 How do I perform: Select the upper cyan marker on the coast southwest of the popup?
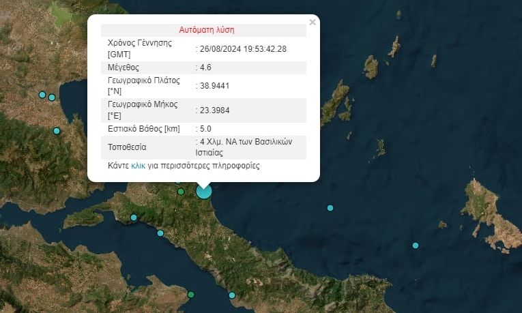(134, 218)
